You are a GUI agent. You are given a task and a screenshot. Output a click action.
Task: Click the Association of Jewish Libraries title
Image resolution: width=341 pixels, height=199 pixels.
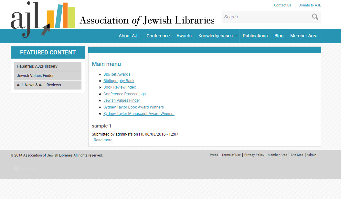[x=147, y=21]
